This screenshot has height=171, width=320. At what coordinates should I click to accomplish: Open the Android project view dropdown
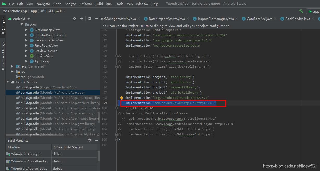point(29,19)
